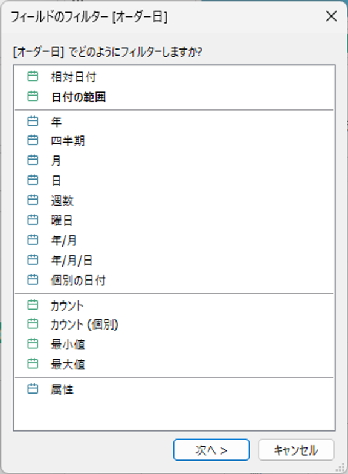Click the キャンセル button
Image resolution: width=348 pixels, height=474 pixels.
[x=296, y=450]
